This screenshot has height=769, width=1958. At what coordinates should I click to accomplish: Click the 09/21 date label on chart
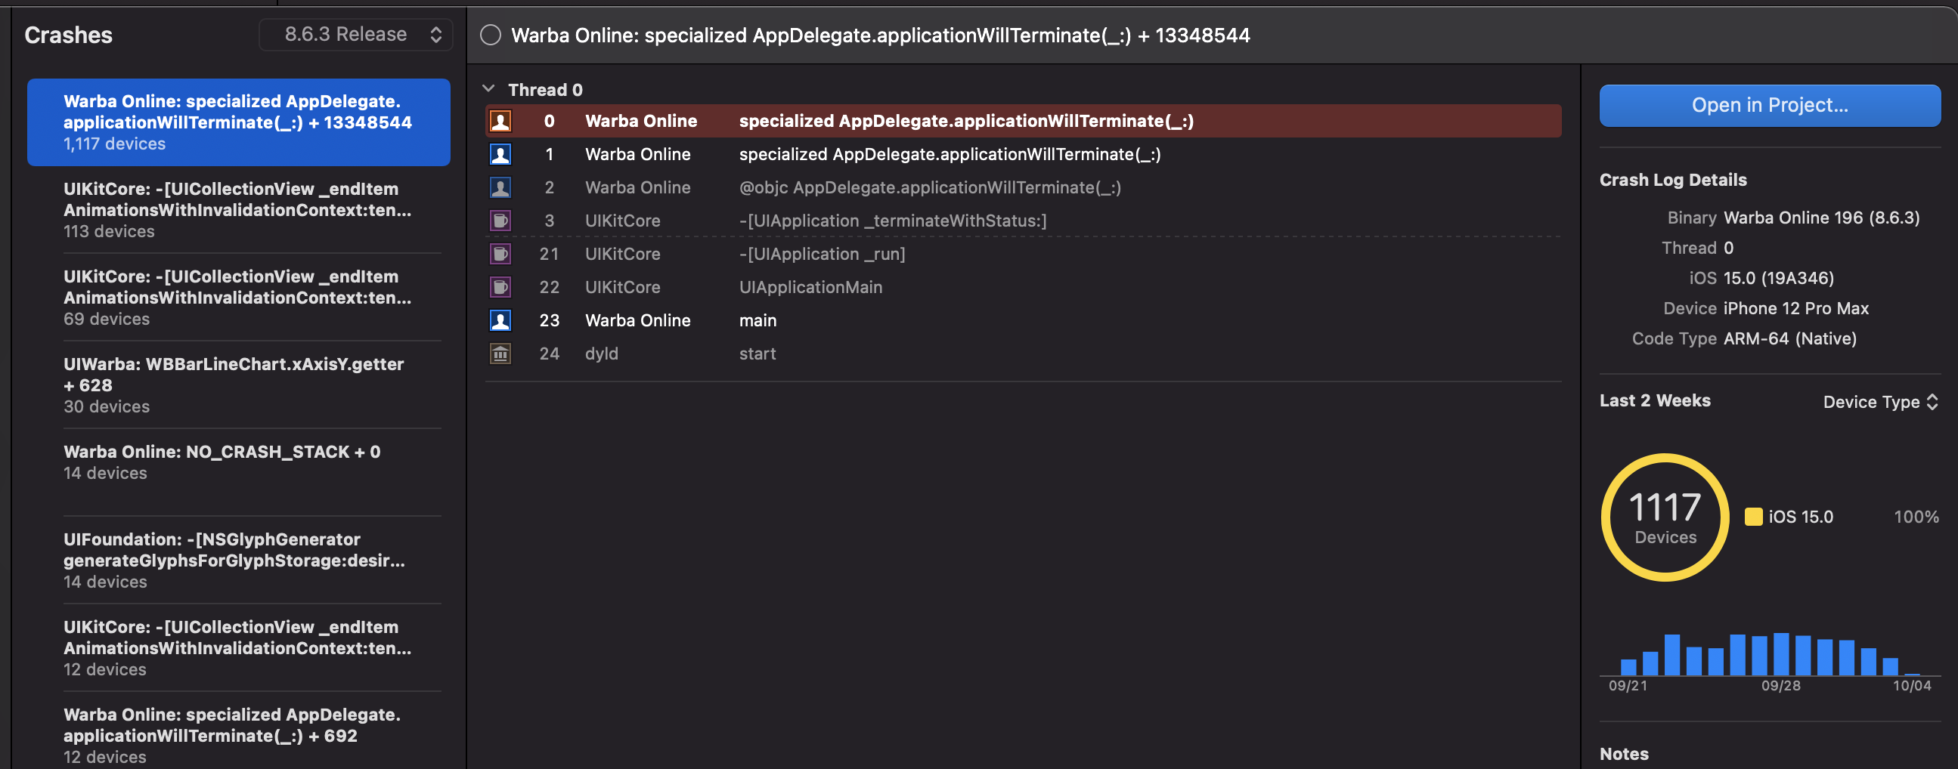tap(1628, 685)
